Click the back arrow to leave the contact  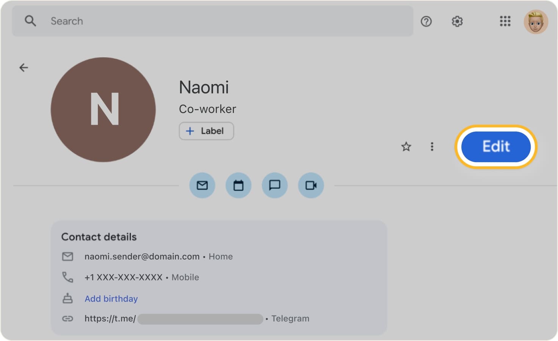coord(24,67)
